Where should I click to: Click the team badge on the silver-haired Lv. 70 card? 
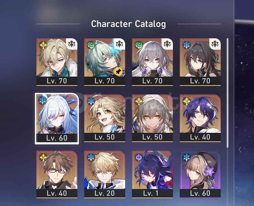coord(167,44)
